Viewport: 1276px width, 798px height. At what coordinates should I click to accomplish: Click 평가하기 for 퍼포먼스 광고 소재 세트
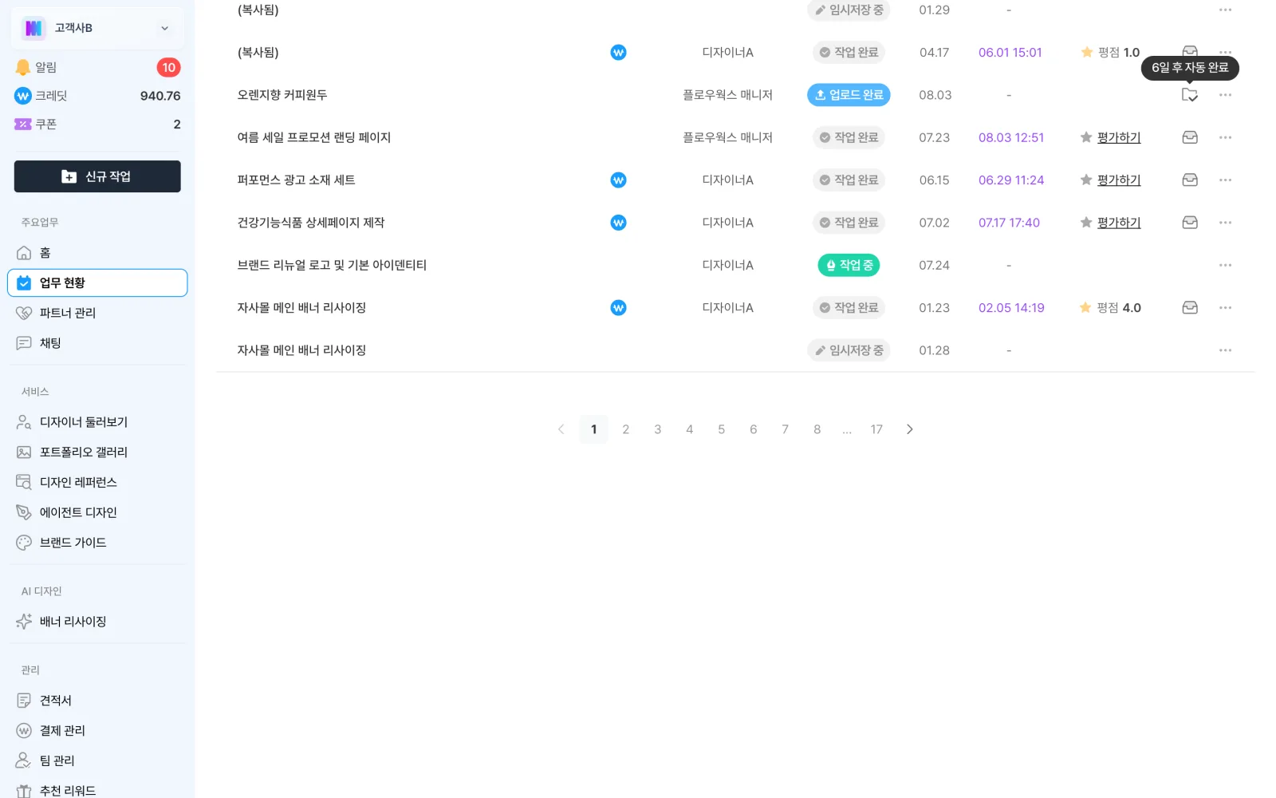tap(1119, 180)
